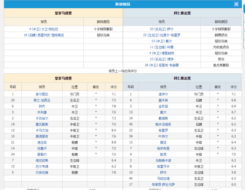Open player link 凯恩

163,154
